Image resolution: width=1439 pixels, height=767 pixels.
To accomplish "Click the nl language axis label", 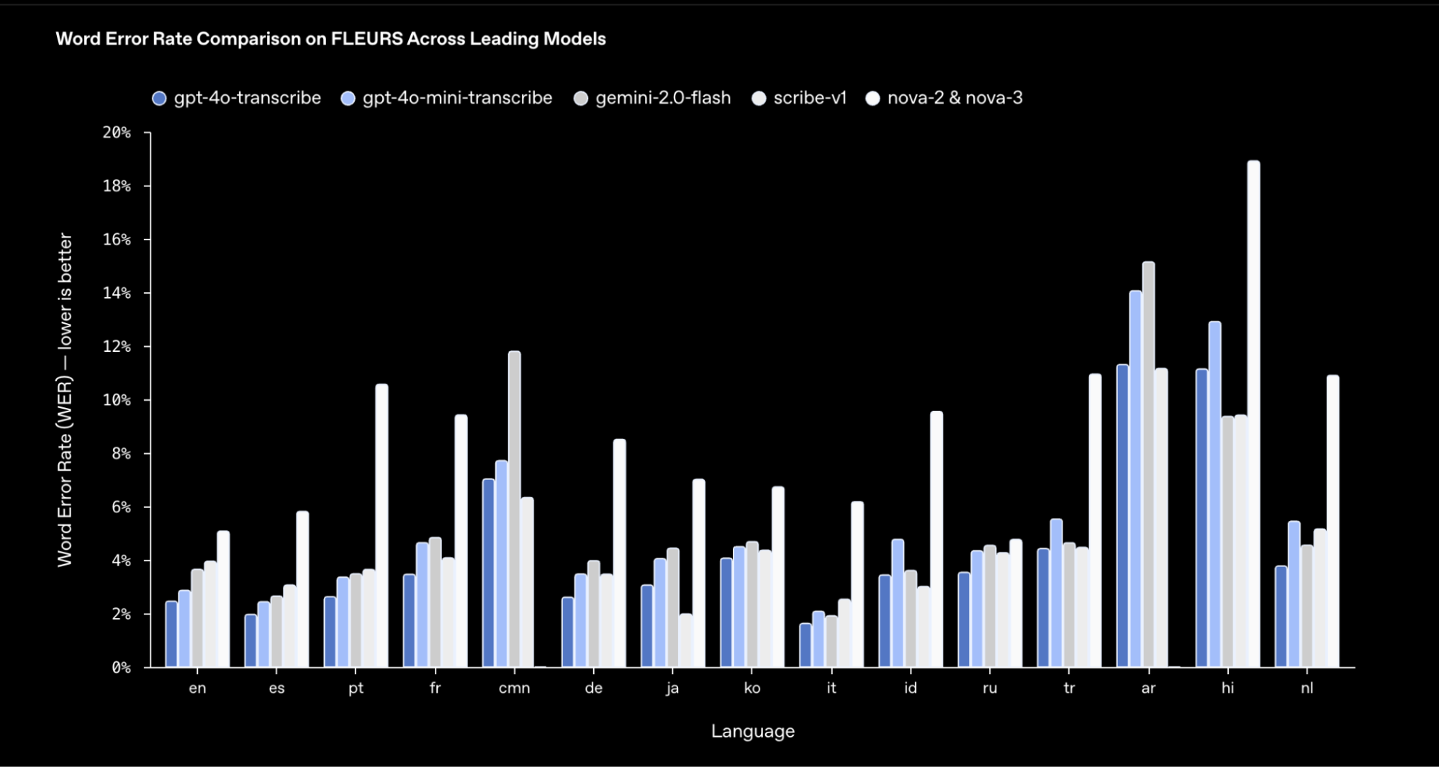I will tap(1307, 688).
